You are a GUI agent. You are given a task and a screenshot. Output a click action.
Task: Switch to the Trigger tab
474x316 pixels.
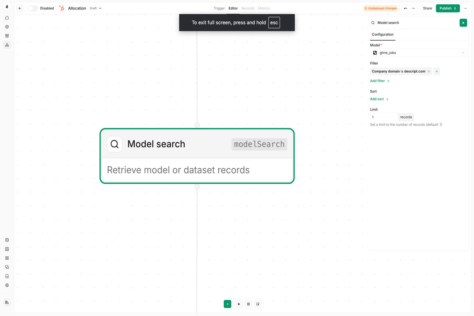tap(219, 8)
